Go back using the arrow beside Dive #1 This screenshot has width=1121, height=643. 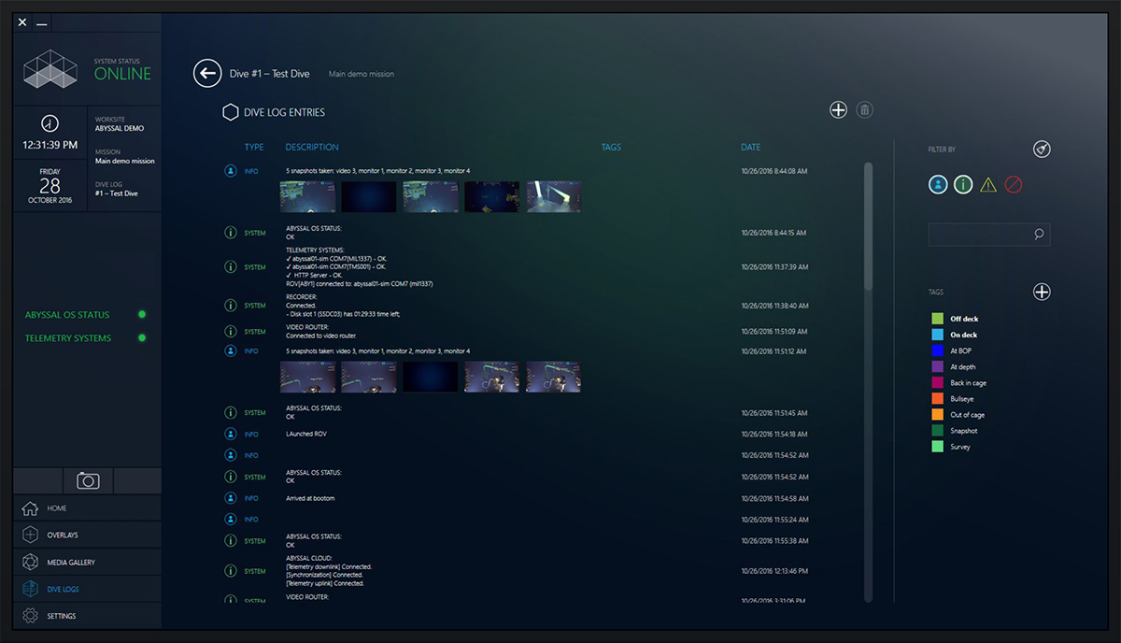(207, 73)
